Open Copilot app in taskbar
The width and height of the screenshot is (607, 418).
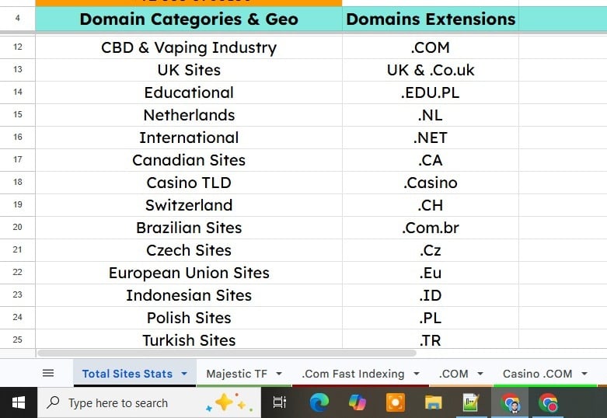click(357, 402)
